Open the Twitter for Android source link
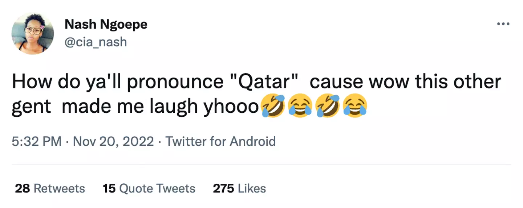 click(x=220, y=141)
